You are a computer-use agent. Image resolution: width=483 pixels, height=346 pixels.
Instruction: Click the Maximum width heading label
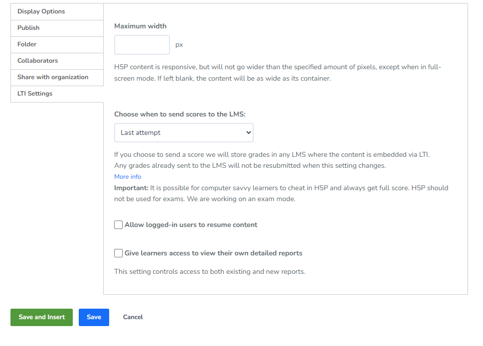click(x=141, y=26)
